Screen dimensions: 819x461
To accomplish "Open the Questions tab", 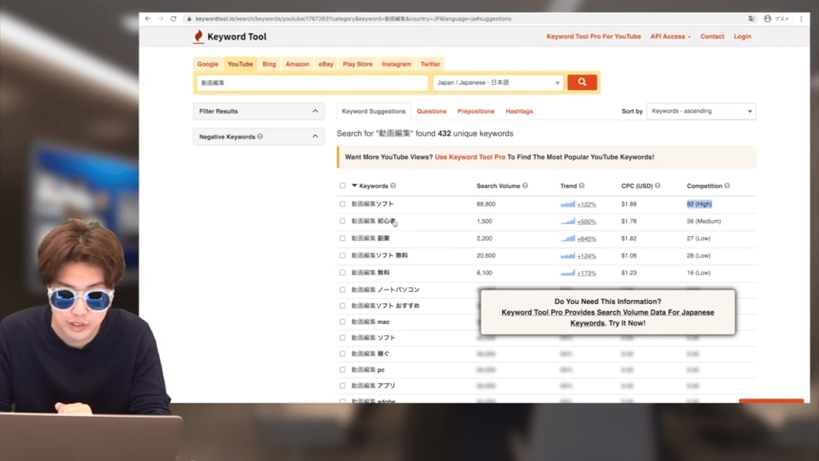I will [431, 111].
